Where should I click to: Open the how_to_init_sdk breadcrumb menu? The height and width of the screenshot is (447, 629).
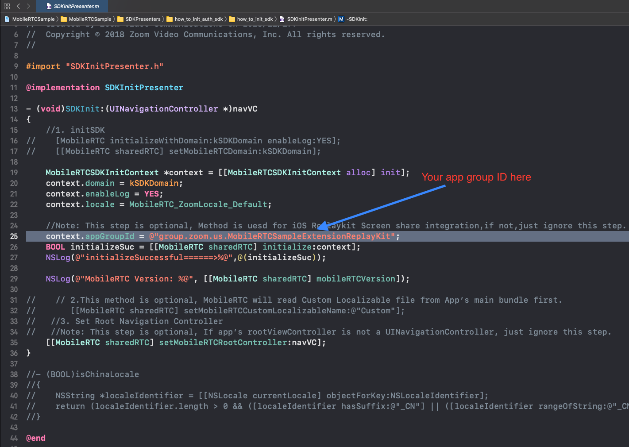(255, 19)
